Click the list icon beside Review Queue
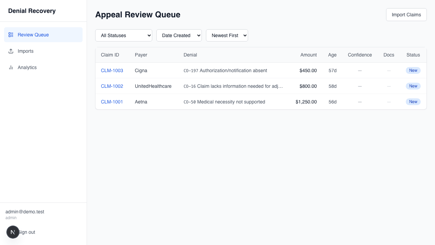435x245 pixels. coord(11,34)
